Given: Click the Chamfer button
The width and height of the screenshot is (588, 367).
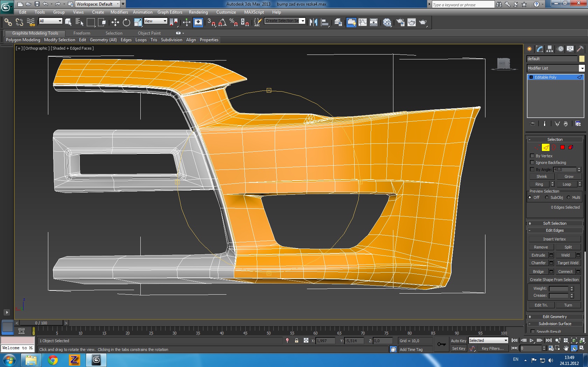Looking at the screenshot, I should click(538, 263).
